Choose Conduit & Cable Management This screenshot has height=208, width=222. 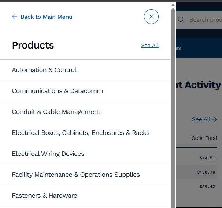click(85, 112)
